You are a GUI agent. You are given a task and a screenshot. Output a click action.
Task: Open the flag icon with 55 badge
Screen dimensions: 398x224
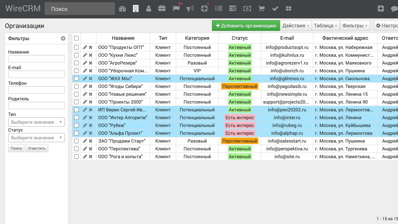tap(176, 9)
